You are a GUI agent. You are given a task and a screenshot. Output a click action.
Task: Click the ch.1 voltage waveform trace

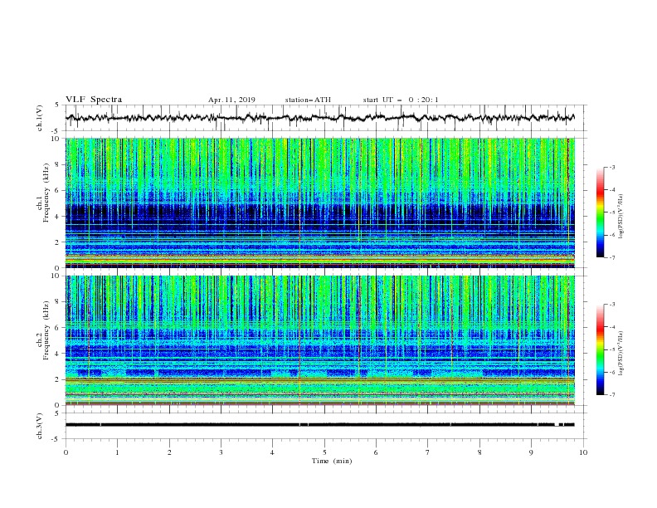coord(320,118)
